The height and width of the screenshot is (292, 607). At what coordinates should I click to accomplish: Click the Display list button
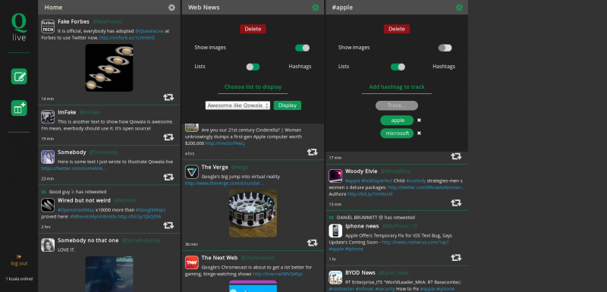click(288, 105)
